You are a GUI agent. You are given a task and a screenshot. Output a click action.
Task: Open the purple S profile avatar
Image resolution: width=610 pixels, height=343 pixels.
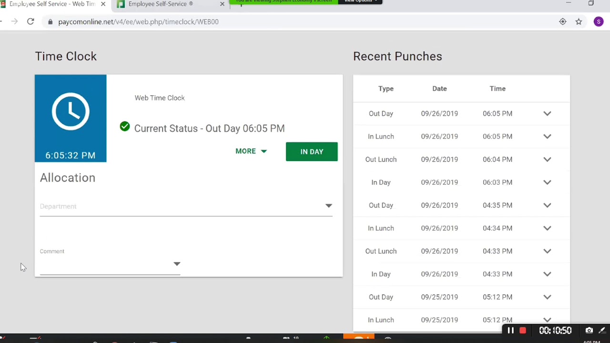pyautogui.click(x=599, y=21)
